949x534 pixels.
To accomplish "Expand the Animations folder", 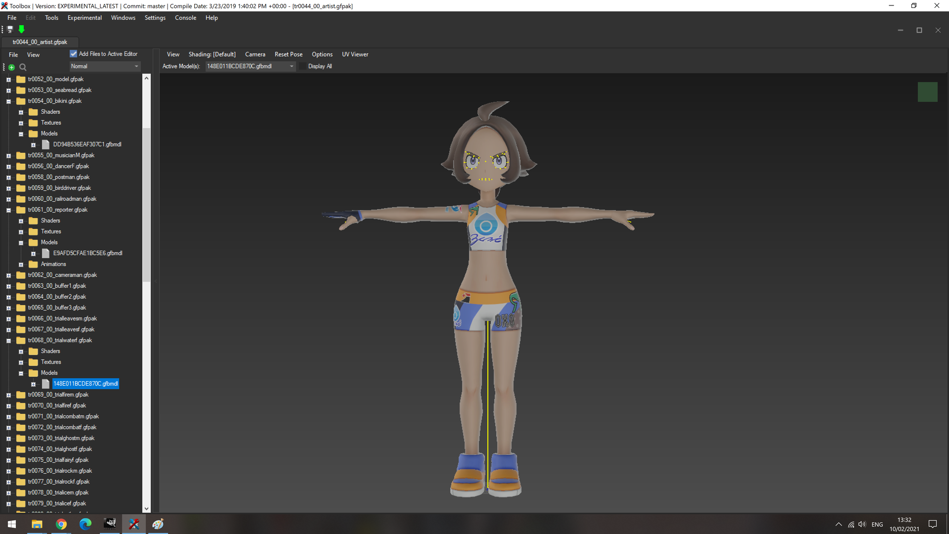I will (21, 265).
